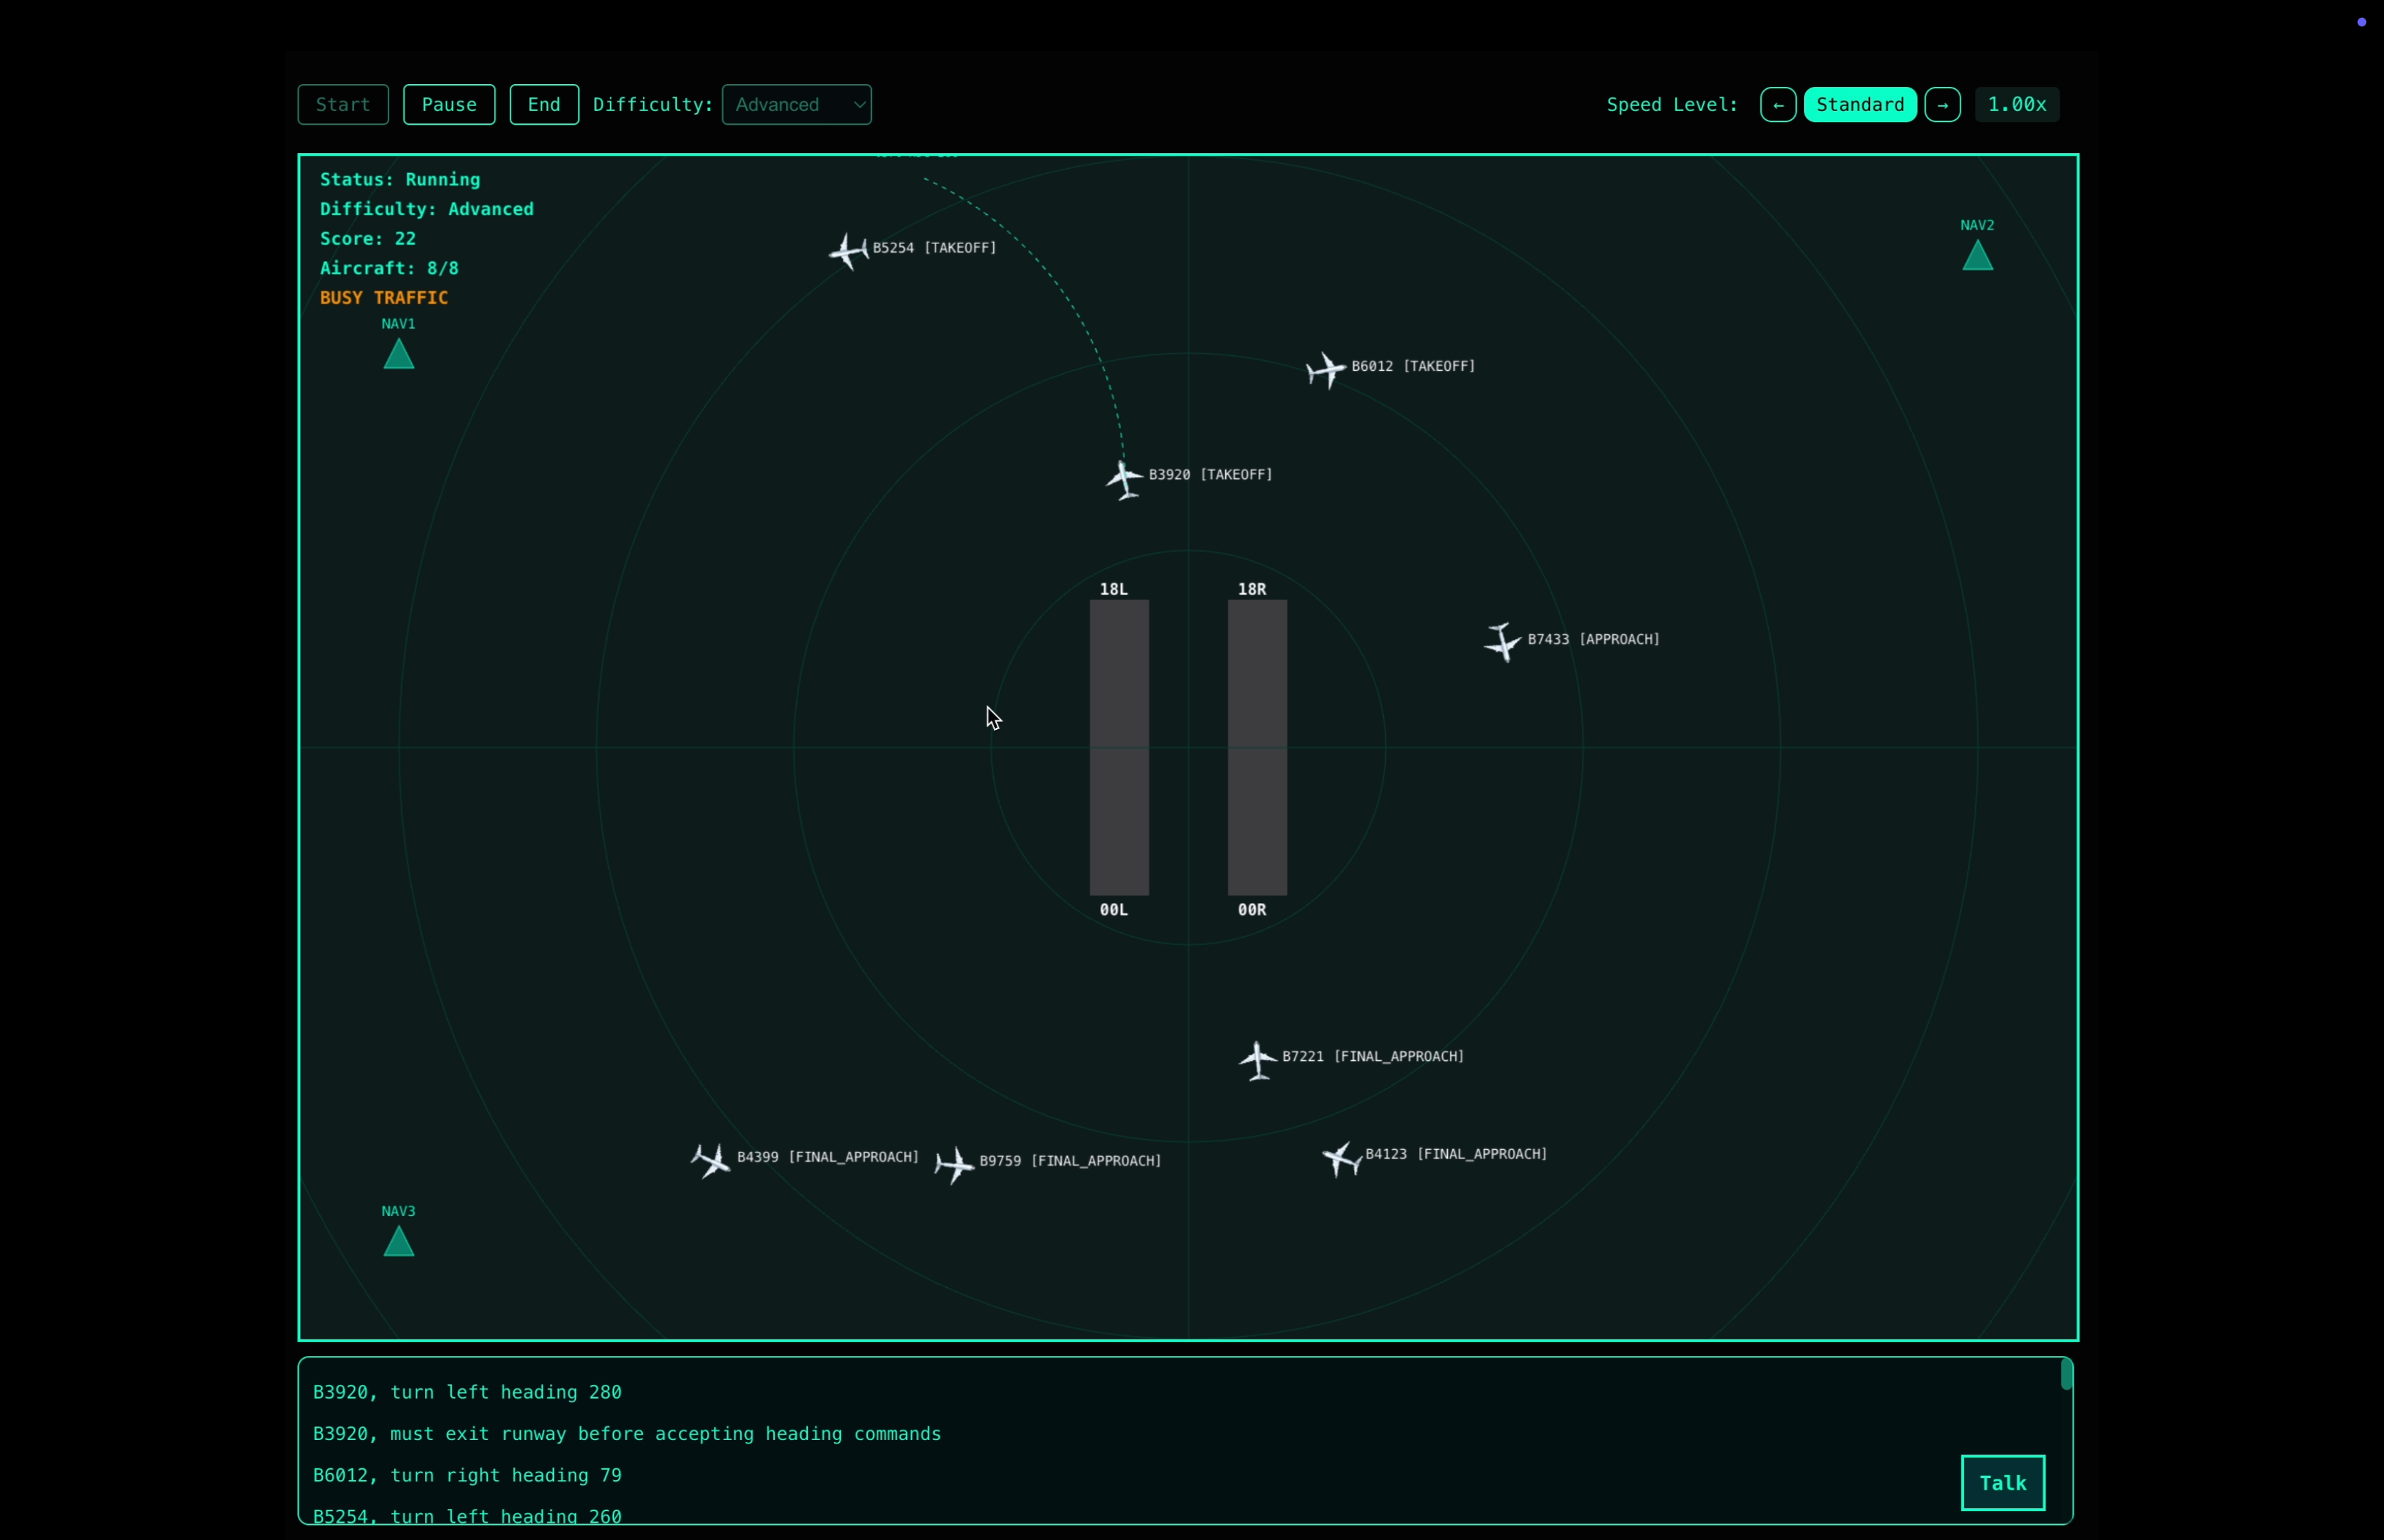Click log line 'B6012, turn right heading 79'
The image size is (2384, 1540).
click(x=467, y=1475)
